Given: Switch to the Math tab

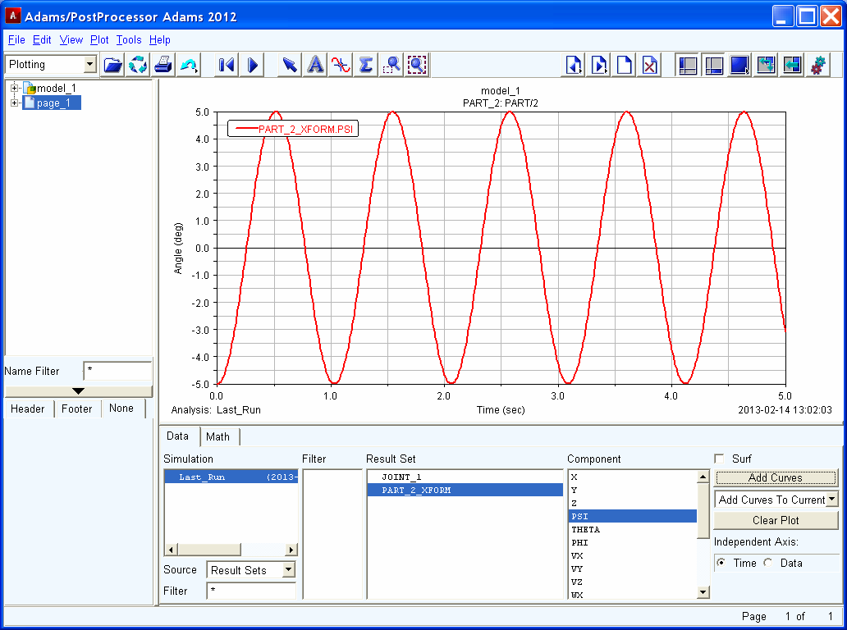Looking at the screenshot, I should coord(217,436).
